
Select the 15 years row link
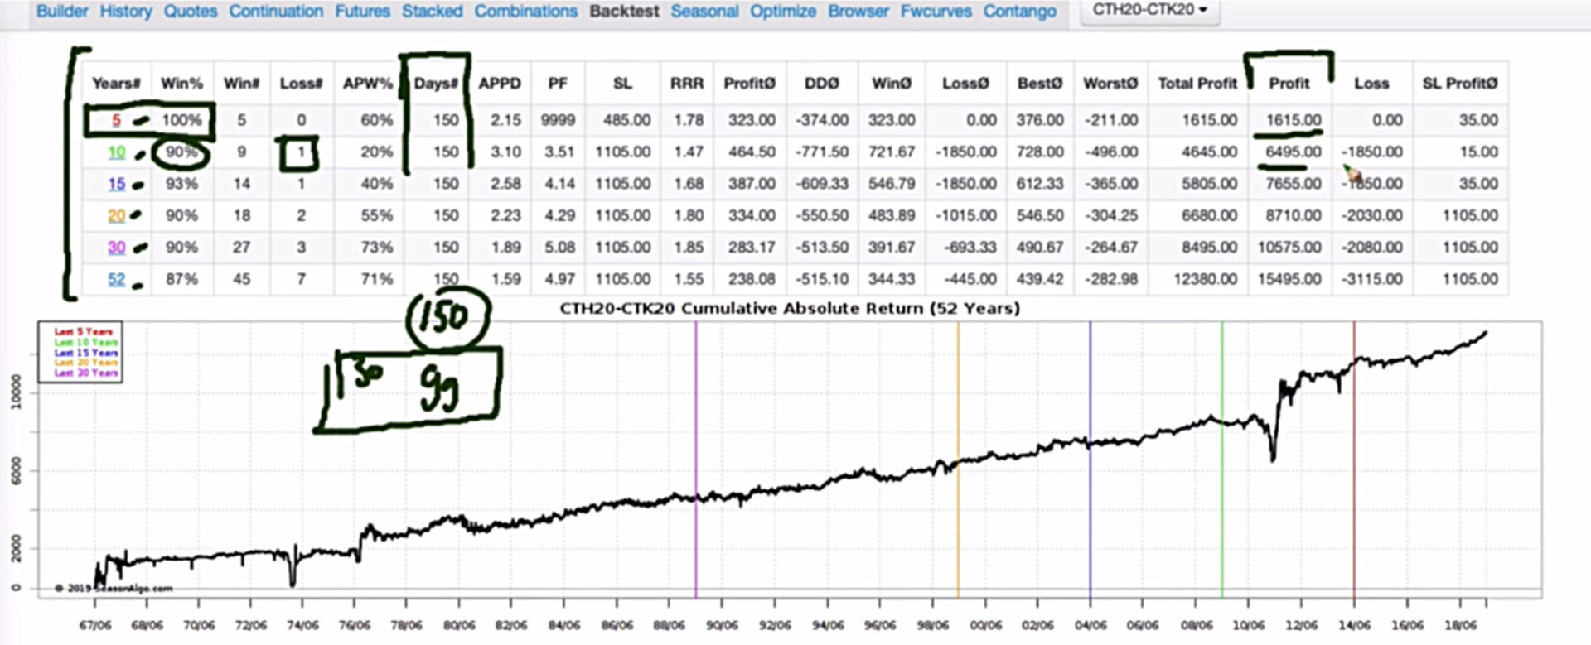coord(117,184)
